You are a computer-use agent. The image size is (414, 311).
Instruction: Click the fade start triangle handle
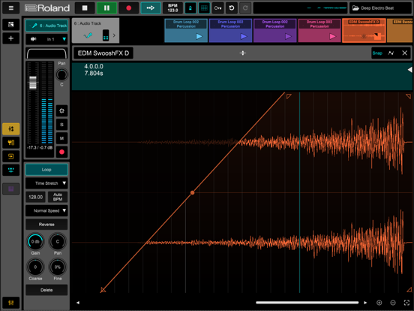point(103,290)
